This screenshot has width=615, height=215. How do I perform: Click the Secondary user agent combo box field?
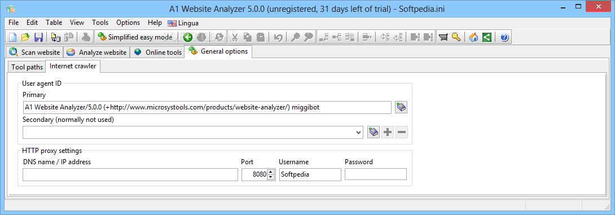[x=193, y=132]
